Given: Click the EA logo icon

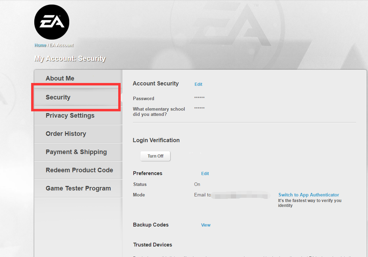Looking at the screenshot, I should tap(52, 22).
